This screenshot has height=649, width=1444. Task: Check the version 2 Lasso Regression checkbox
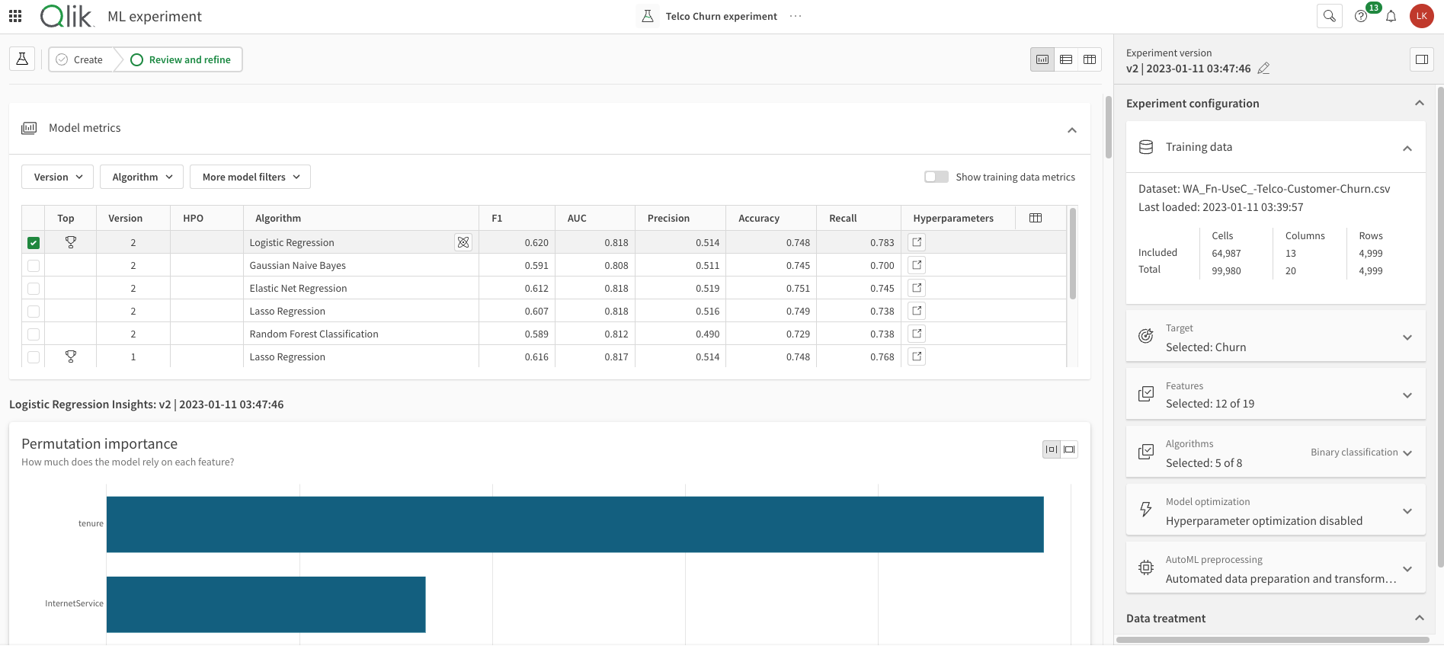pos(34,312)
